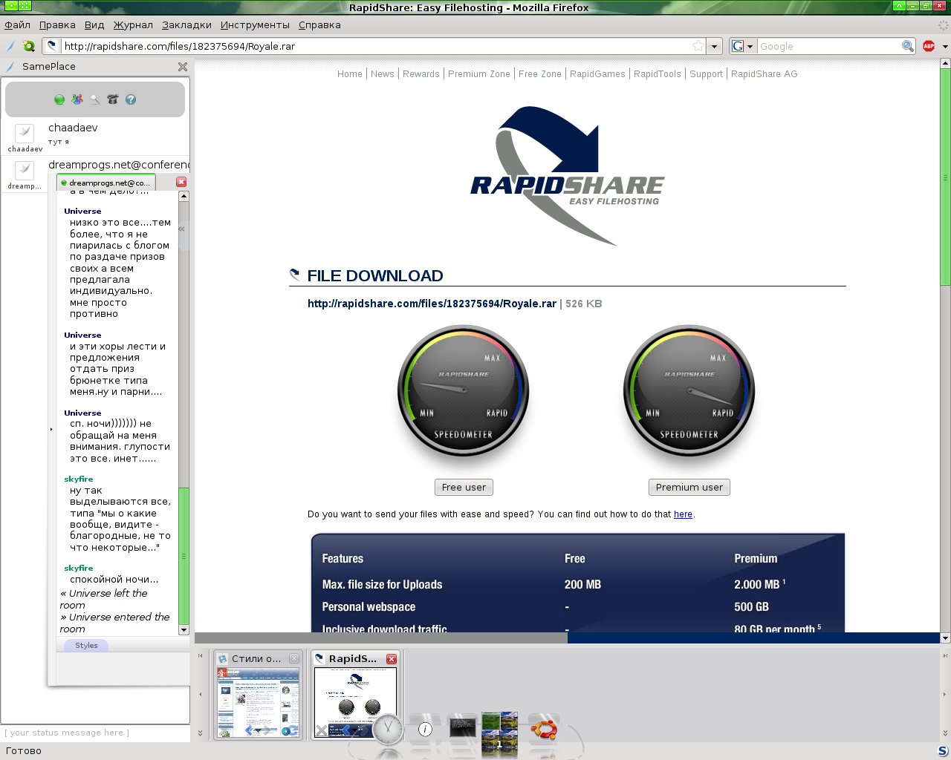Click the magnifier search icon in SamePlace

(x=95, y=99)
